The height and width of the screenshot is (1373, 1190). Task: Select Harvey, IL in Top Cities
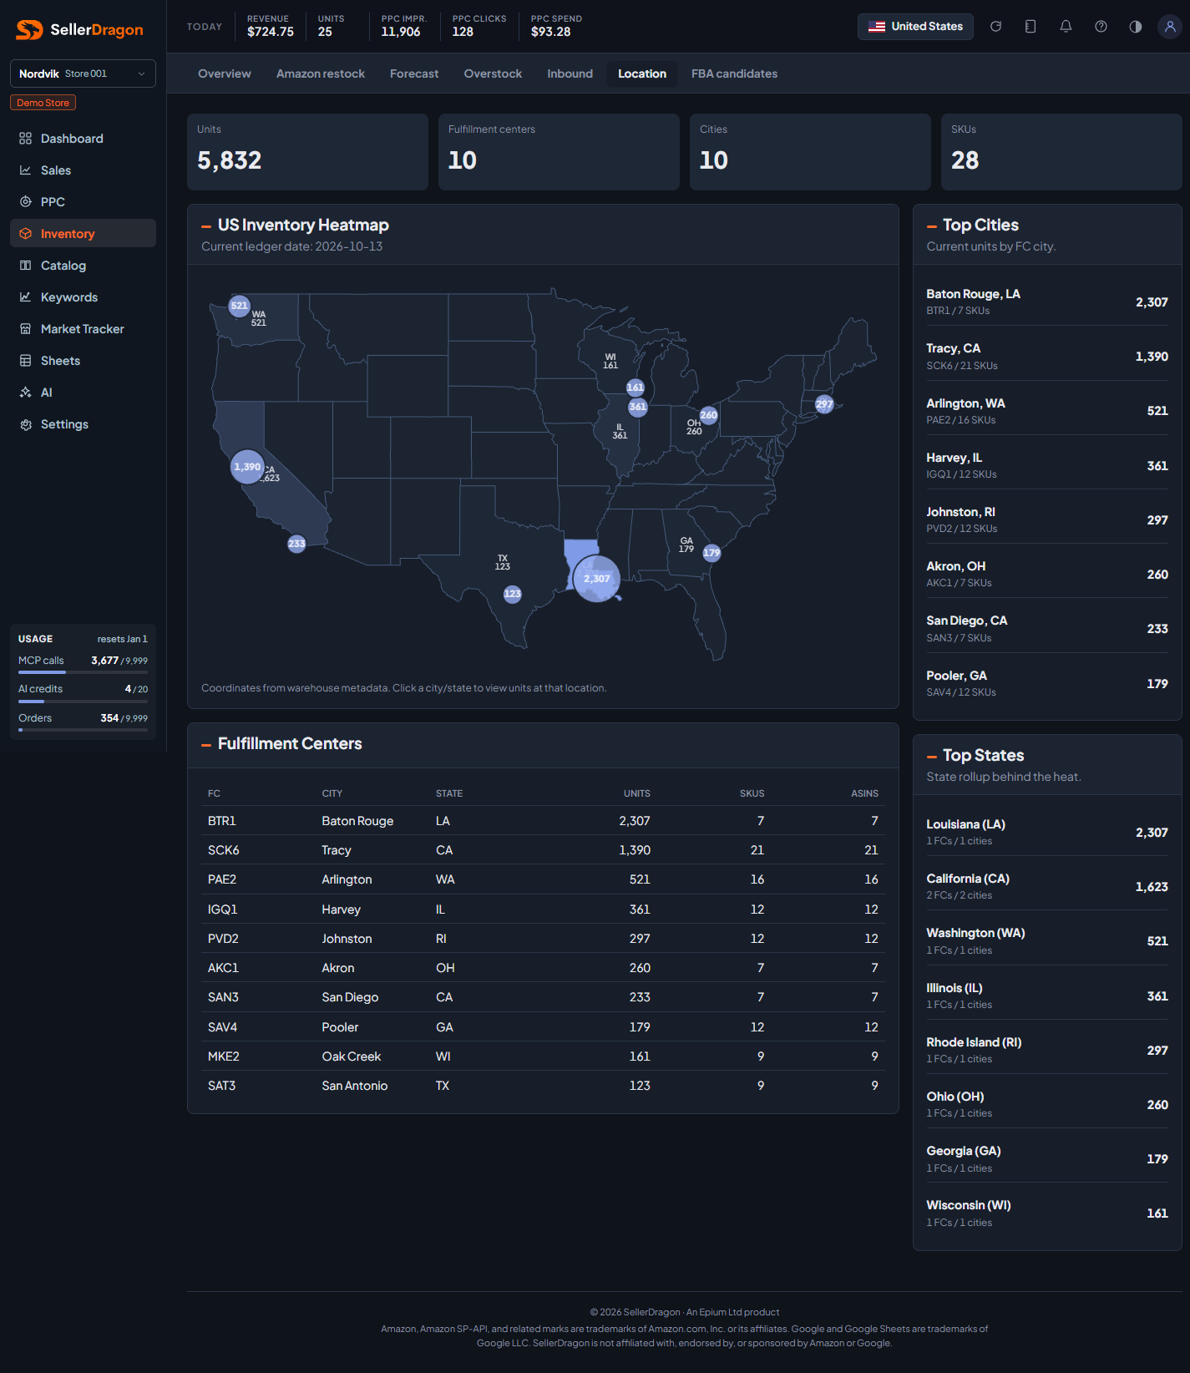coord(1047,465)
